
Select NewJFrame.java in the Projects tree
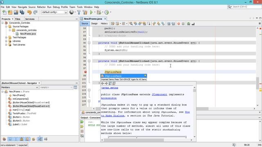[28, 34]
